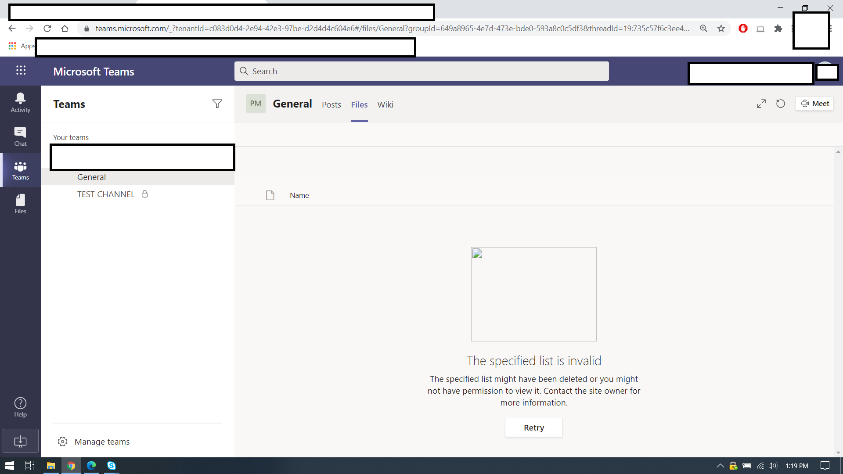Open the Chat sidebar icon
This screenshot has width=843, height=474.
click(x=20, y=136)
